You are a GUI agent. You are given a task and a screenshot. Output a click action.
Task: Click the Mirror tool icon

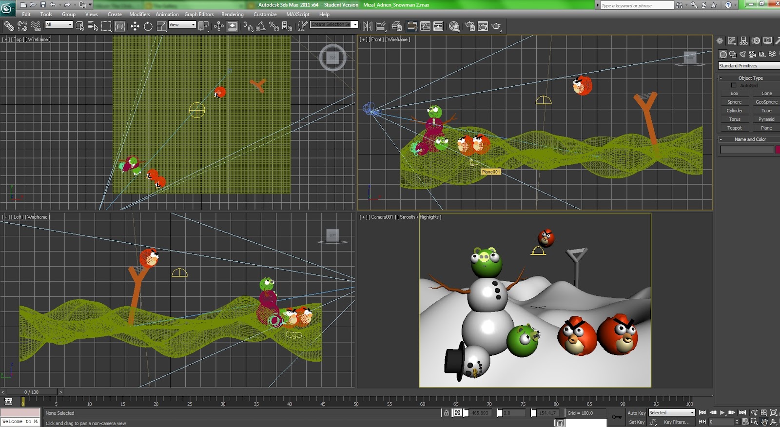point(368,26)
